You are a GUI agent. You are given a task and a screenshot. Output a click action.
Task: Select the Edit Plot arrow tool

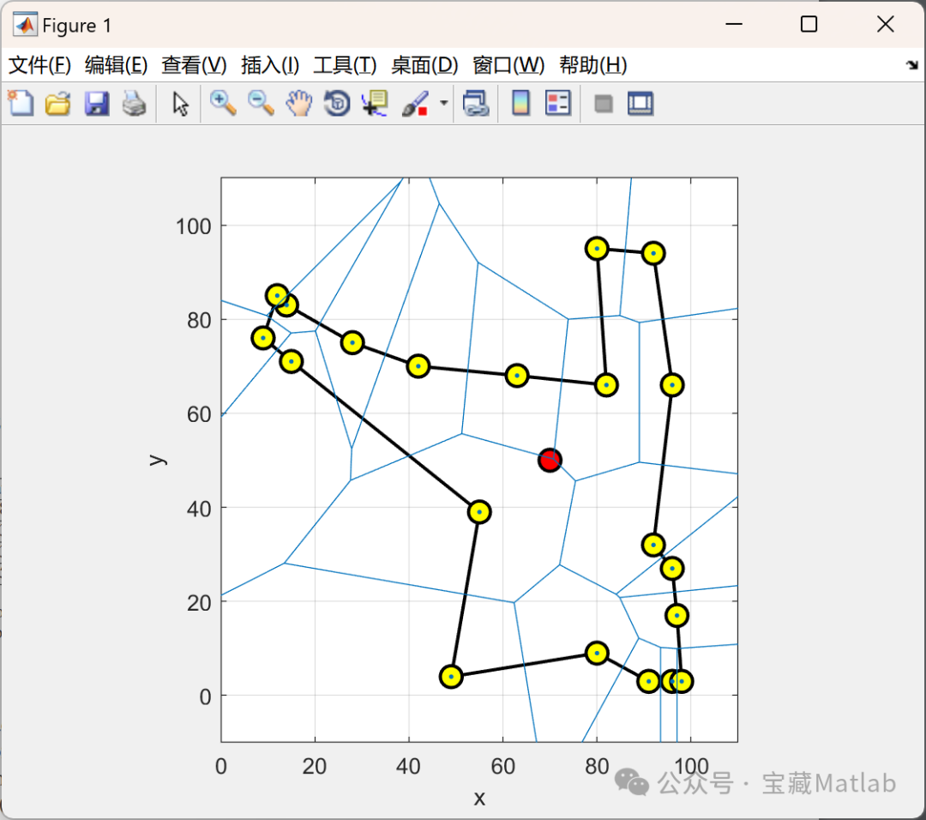coord(180,104)
